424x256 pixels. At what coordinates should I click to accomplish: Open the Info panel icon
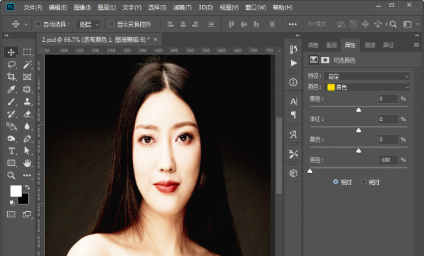[x=293, y=82]
